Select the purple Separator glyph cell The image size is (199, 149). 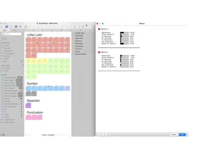28,105
